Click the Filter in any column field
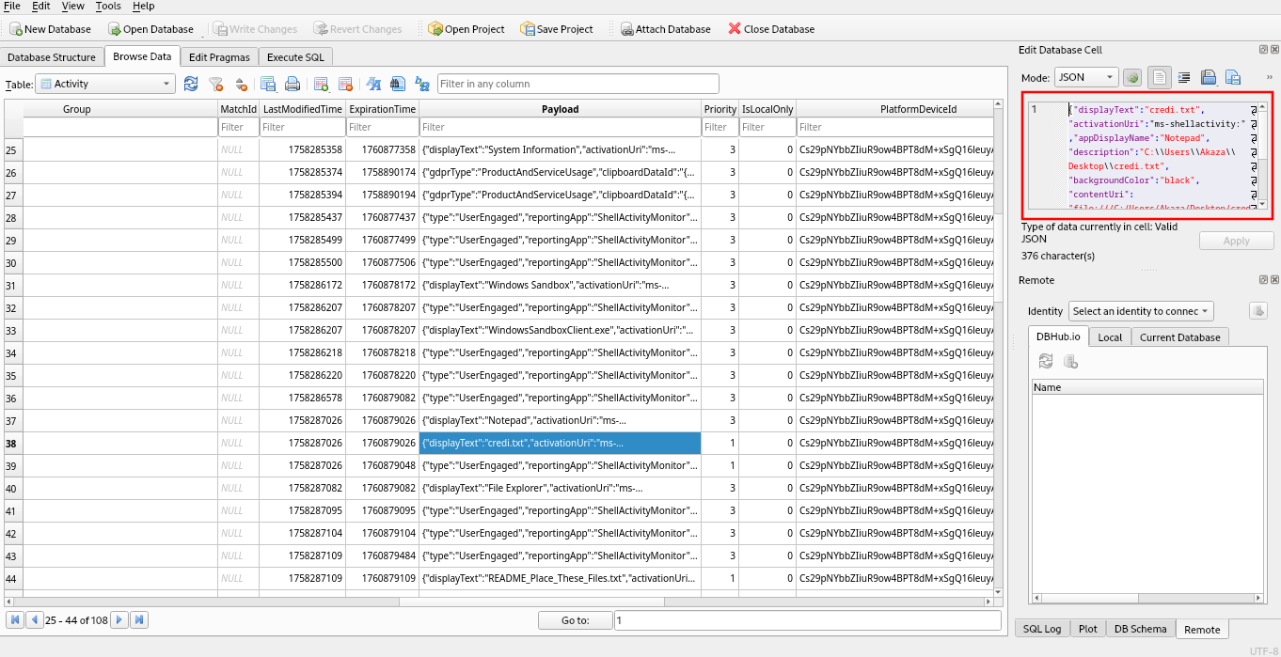The width and height of the screenshot is (1281, 657). click(577, 84)
